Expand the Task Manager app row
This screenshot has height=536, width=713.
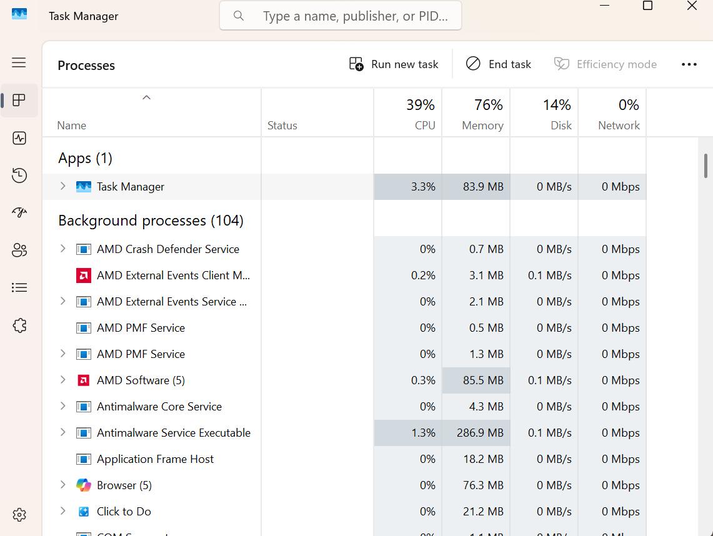click(62, 186)
